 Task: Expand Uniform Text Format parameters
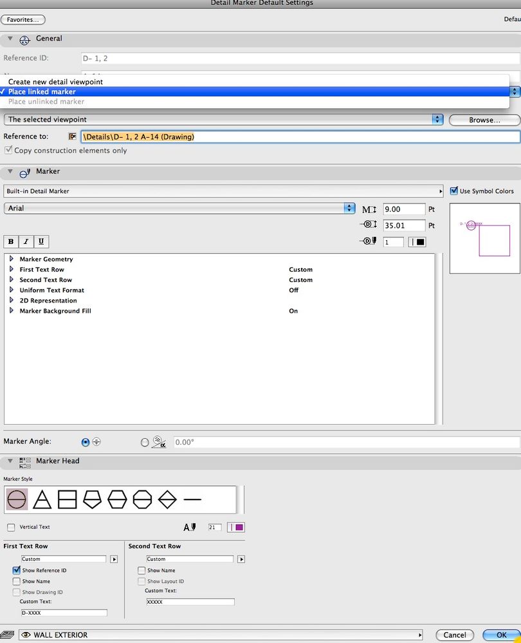12,290
